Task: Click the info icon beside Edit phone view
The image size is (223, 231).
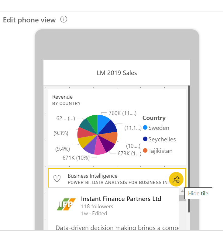Action: (x=63, y=20)
